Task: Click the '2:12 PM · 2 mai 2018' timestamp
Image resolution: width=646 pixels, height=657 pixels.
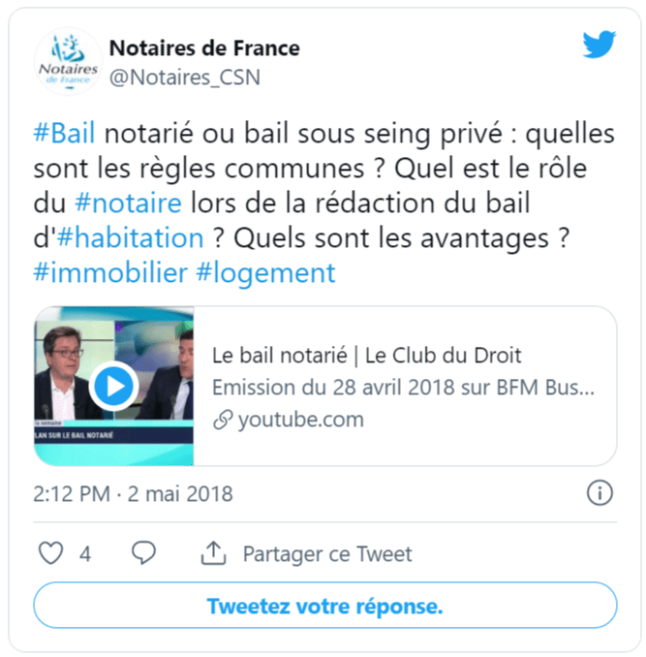Action: [x=133, y=493]
